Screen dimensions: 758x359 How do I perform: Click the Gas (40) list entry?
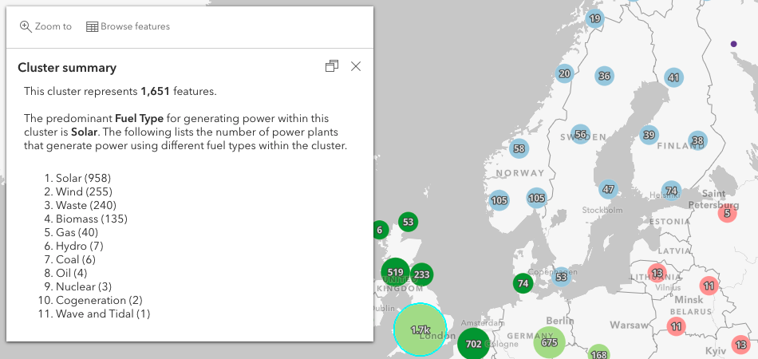[77, 232]
